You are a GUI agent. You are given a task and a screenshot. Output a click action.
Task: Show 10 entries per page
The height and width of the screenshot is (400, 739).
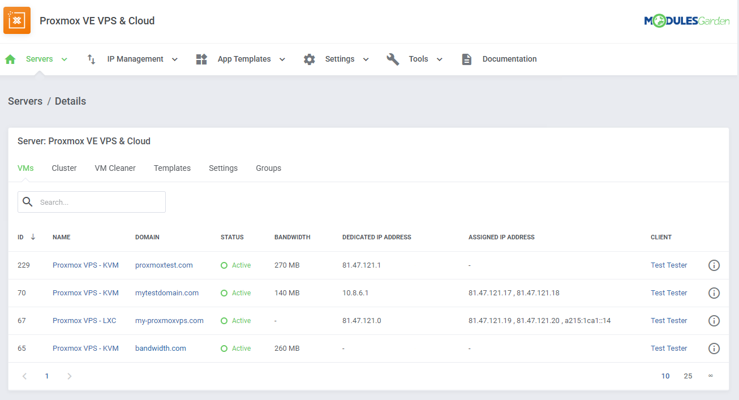click(665, 376)
